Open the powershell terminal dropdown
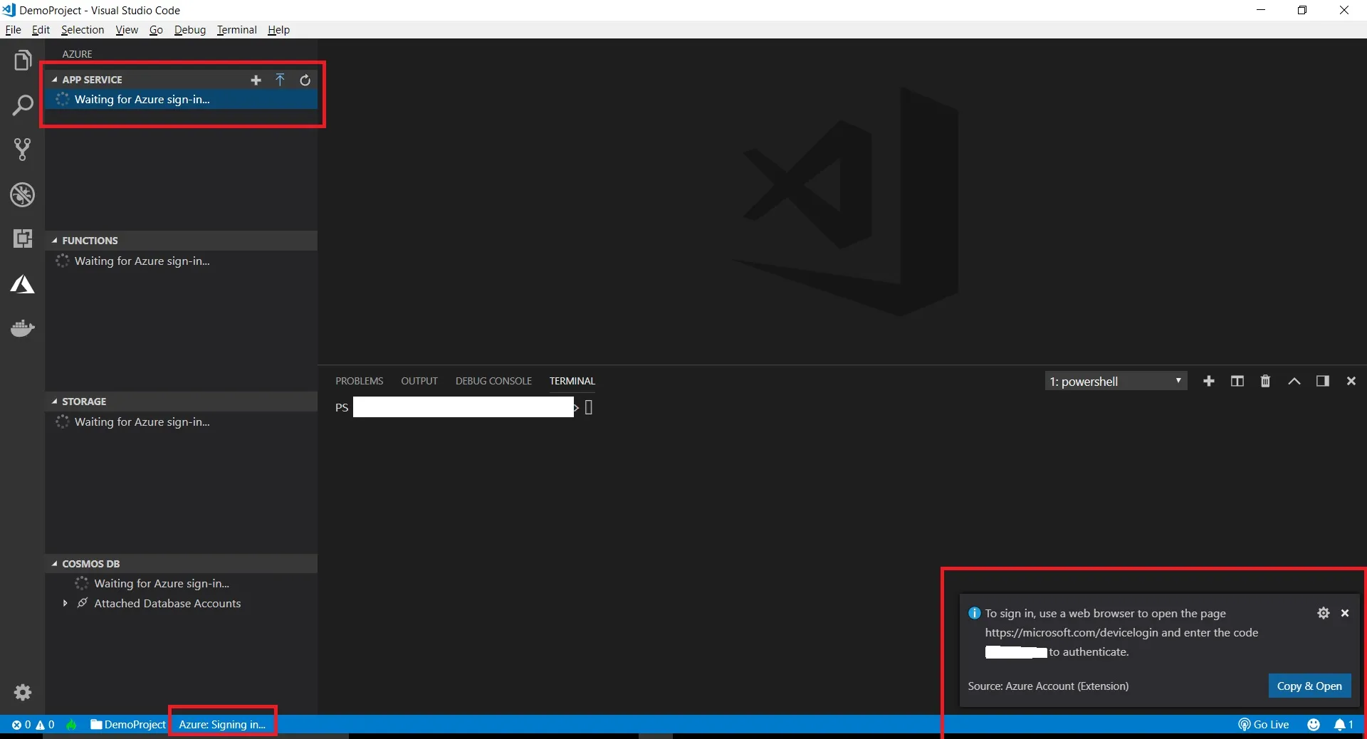 click(1116, 381)
